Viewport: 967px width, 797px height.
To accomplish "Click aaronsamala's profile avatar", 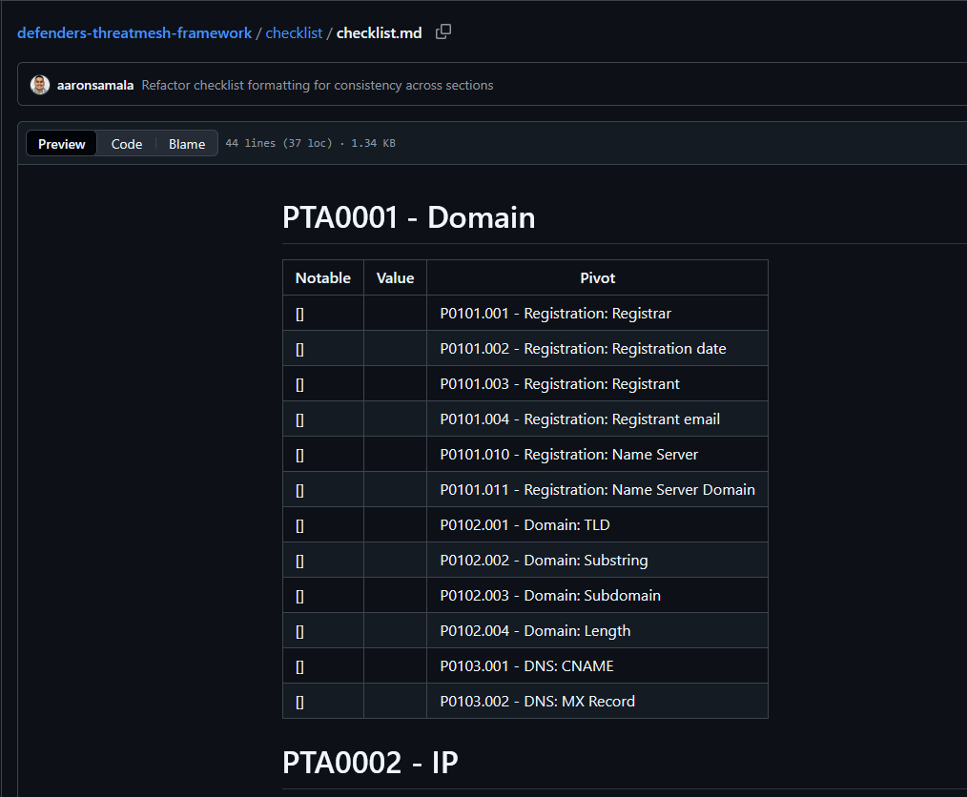I will click(x=40, y=85).
